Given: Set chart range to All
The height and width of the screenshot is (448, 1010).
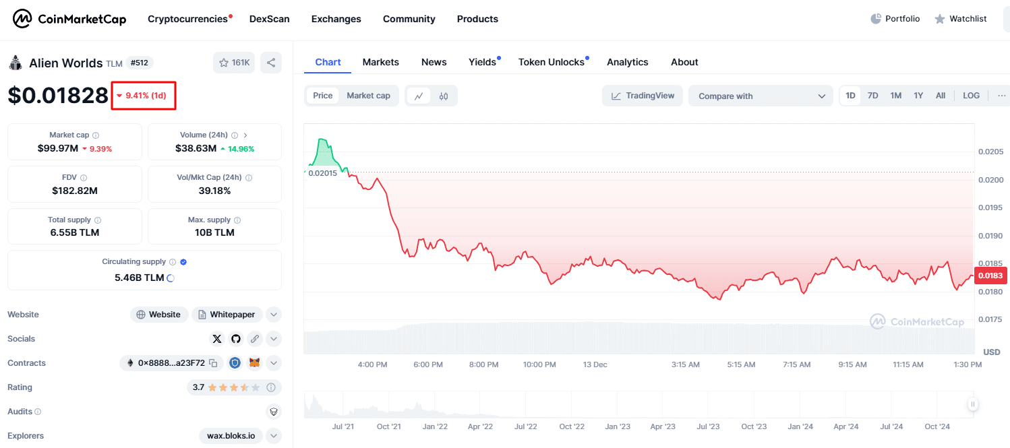Looking at the screenshot, I should (941, 96).
